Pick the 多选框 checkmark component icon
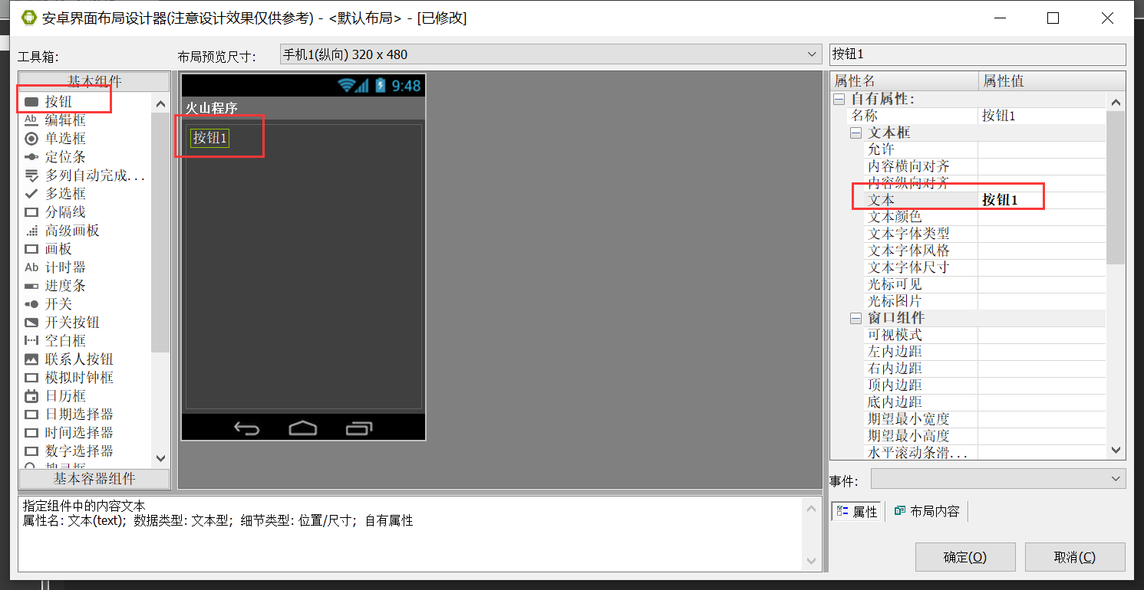 (x=31, y=194)
